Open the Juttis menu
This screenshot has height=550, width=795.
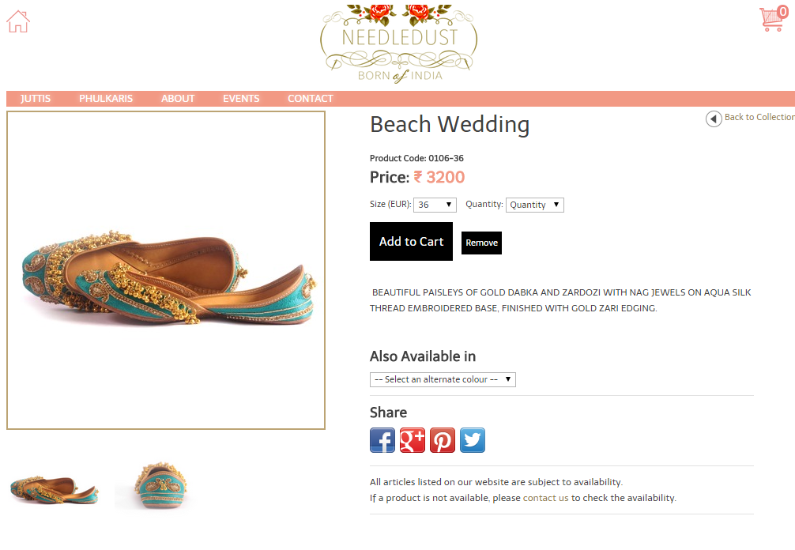[36, 98]
